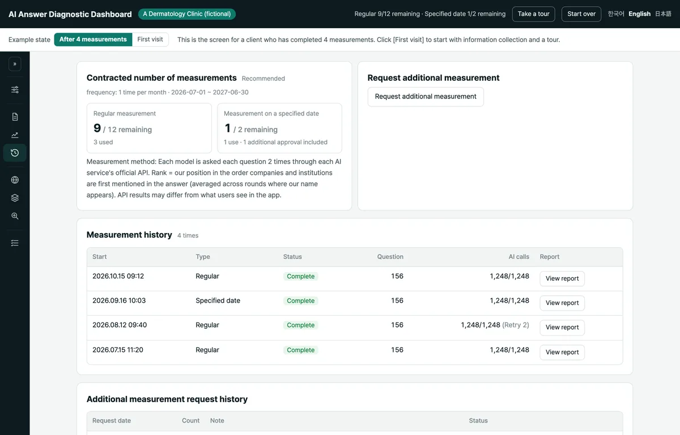Select English language option
Screen dimensions: 680x435
pos(640,14)
